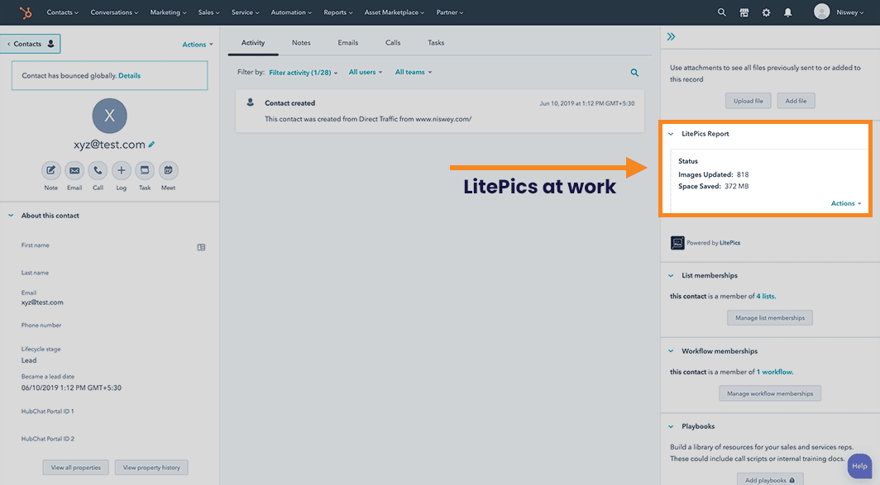Click the Lifecycle stage Lead value
The height and width of the screenshot is (485, 880).
tap(29, 360)
